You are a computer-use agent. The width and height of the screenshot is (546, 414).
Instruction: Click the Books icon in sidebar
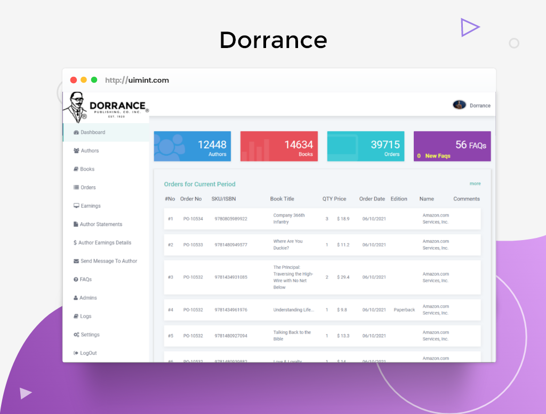pos(76,169)
